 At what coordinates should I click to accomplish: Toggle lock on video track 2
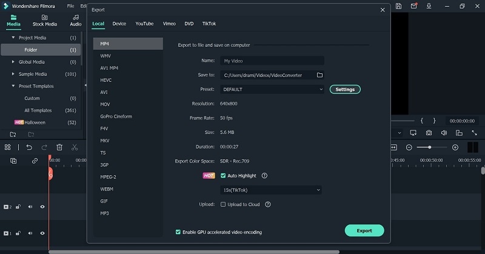(x=18, y=207)
